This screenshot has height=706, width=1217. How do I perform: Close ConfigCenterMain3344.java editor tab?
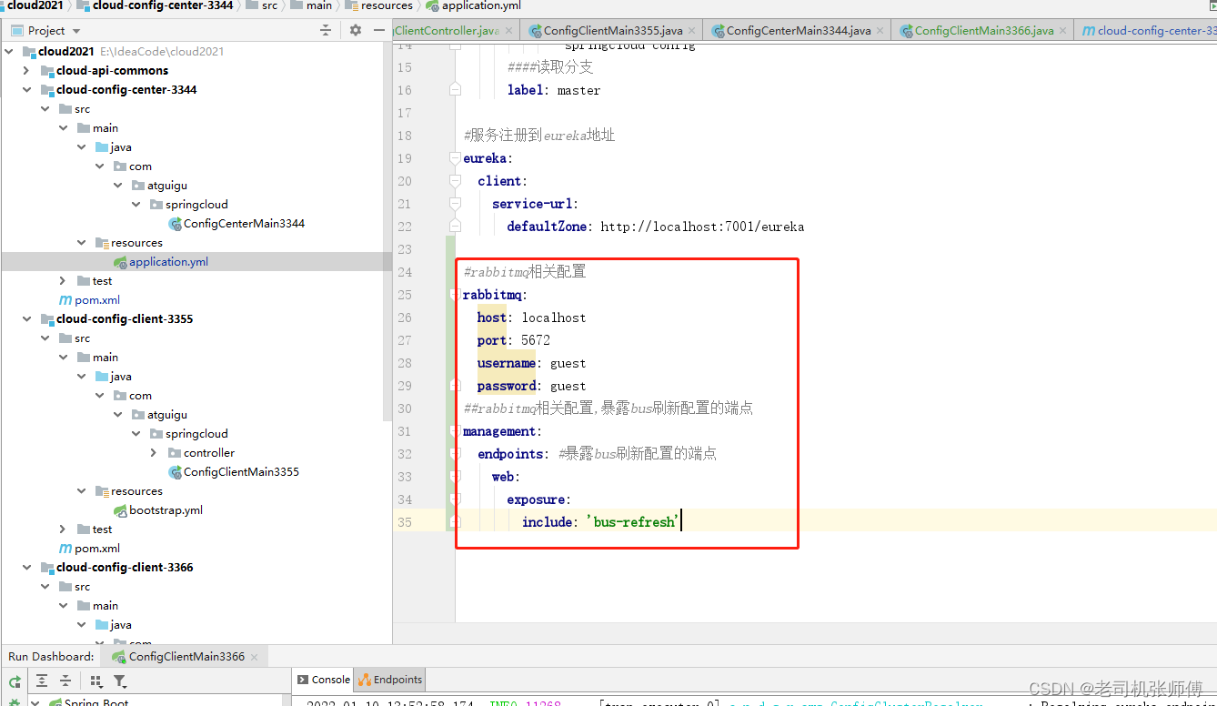(x=880, y=30)
